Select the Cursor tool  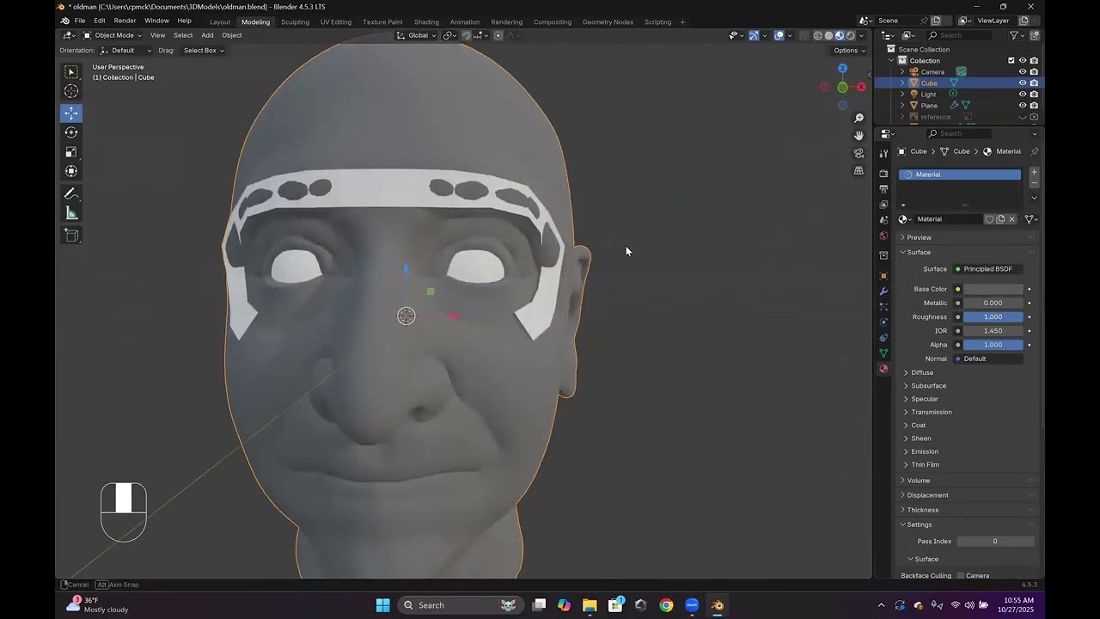click(x=71, y=91)
